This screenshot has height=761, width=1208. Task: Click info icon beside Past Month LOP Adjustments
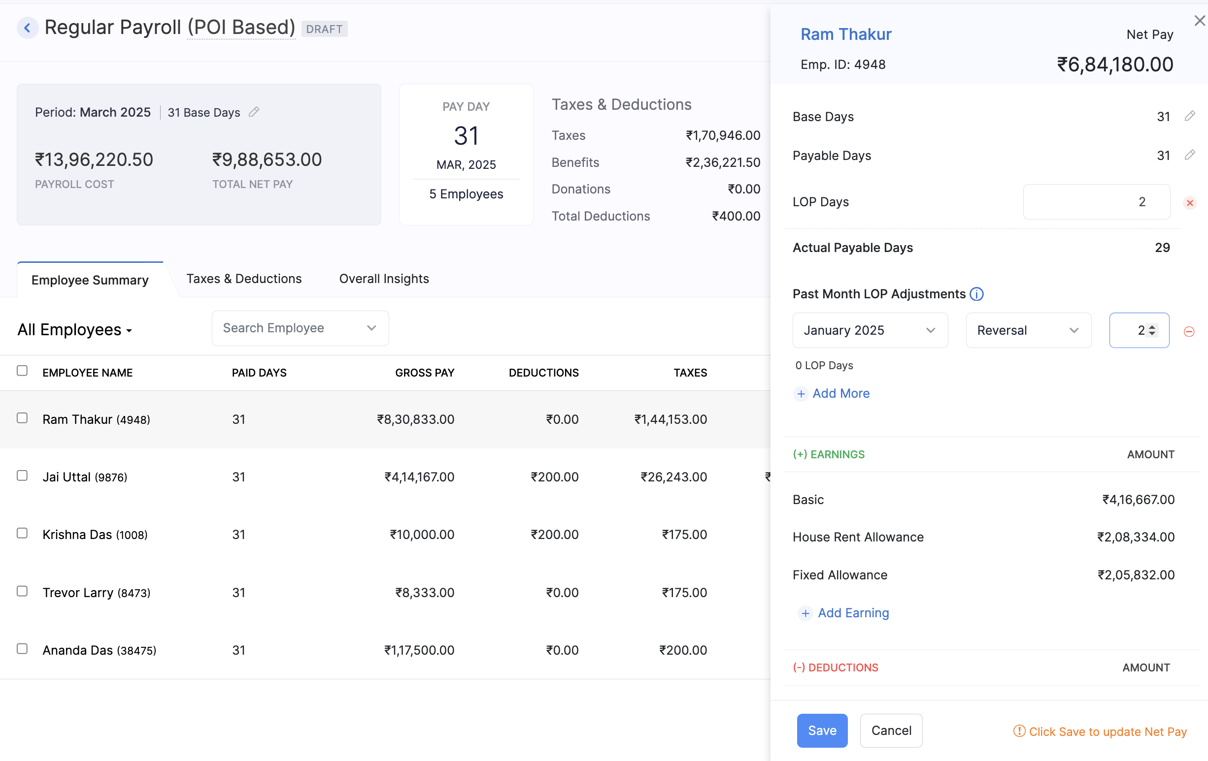(976, 294)
